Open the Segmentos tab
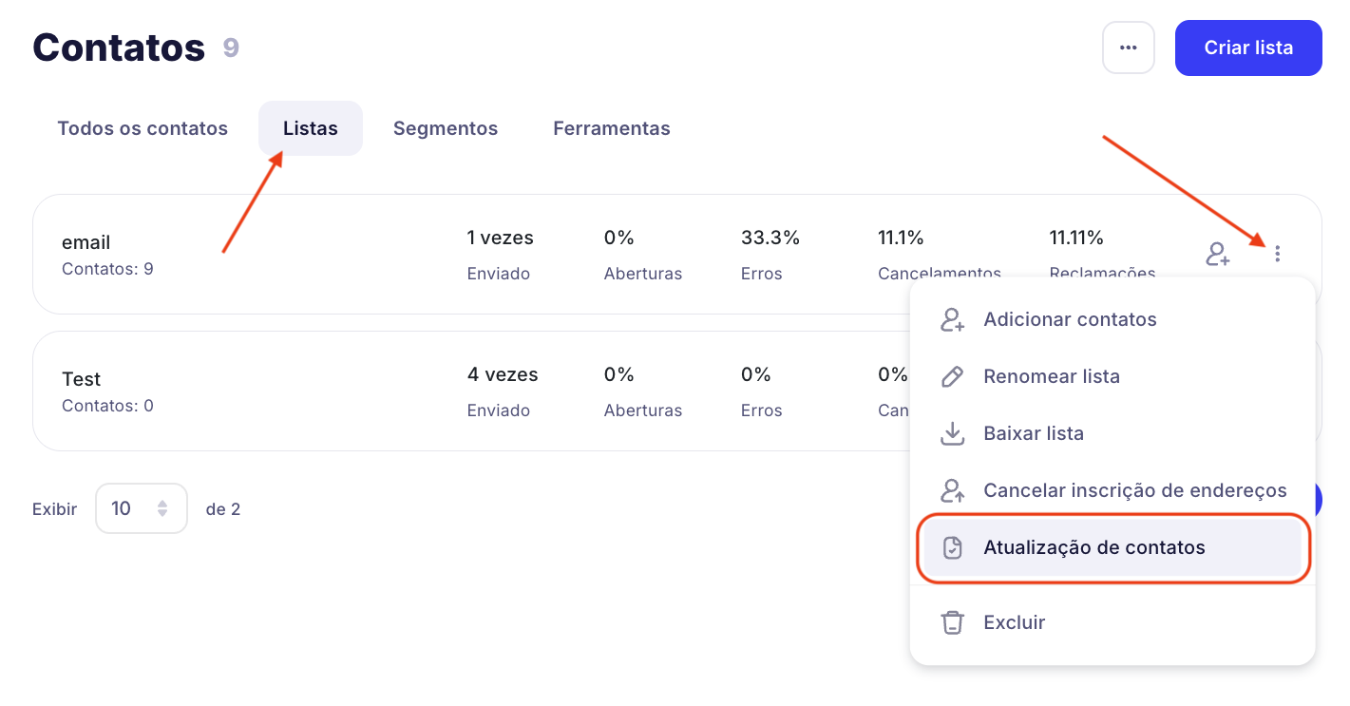The image size is (1350, 706). tap(446, 128)
